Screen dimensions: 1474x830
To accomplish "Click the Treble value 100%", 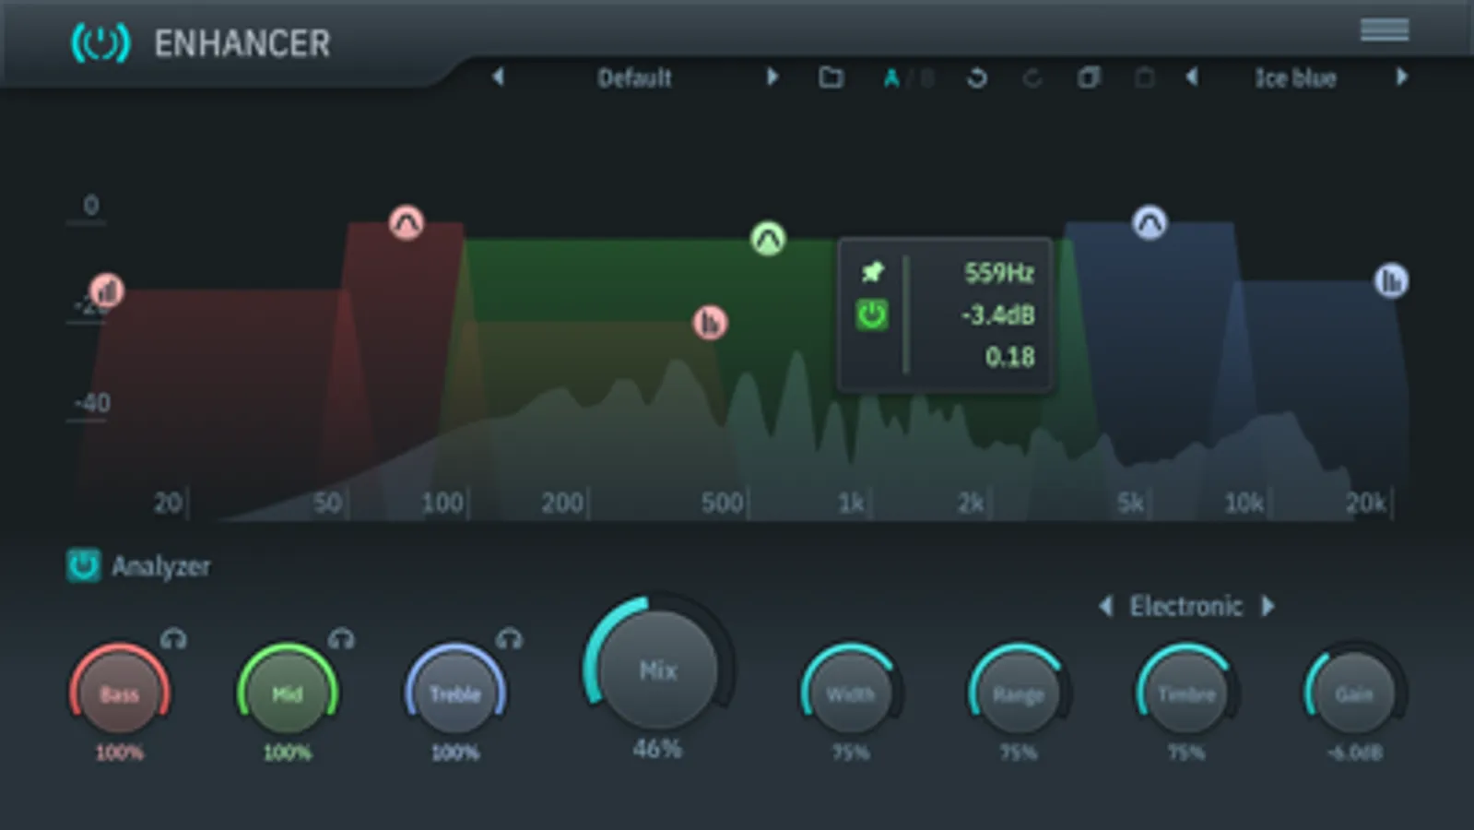I will pyautogui.click(x=455, y=753).
